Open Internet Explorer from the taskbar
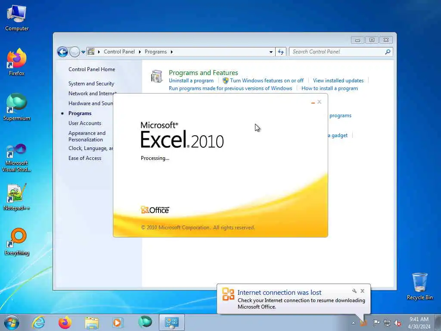 (38, 322)
